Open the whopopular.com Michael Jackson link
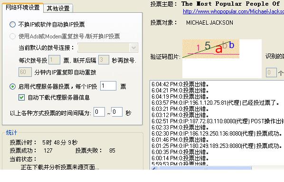 pyautogui.click(x=233, y=11)
